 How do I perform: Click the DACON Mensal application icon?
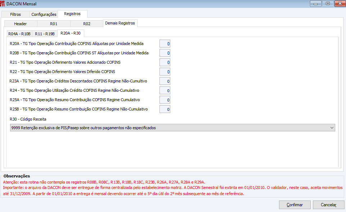3,4
